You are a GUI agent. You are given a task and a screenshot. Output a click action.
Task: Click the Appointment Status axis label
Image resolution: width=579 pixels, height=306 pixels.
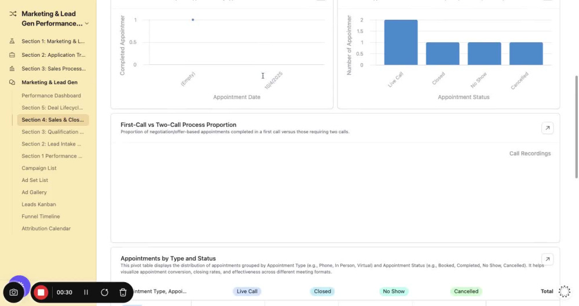pos(463,97)
